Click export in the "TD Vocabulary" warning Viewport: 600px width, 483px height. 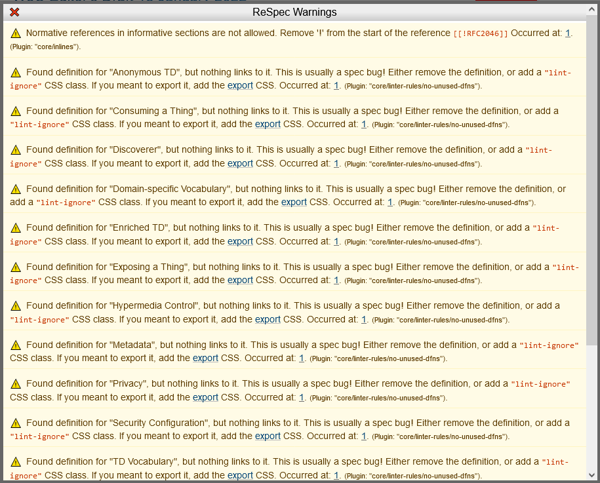(x=240, y=475)
